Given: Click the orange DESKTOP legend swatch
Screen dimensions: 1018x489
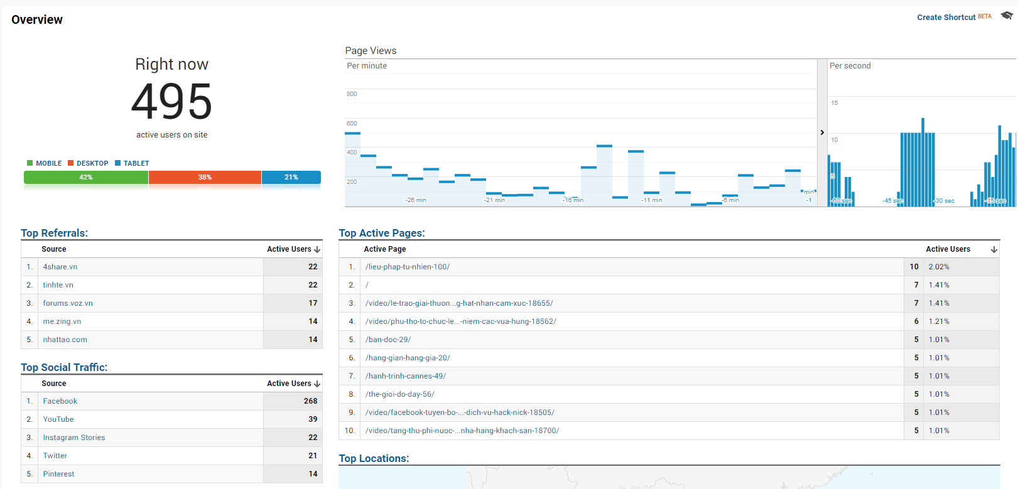Looking at the screenshot, I should click(71, 163).
